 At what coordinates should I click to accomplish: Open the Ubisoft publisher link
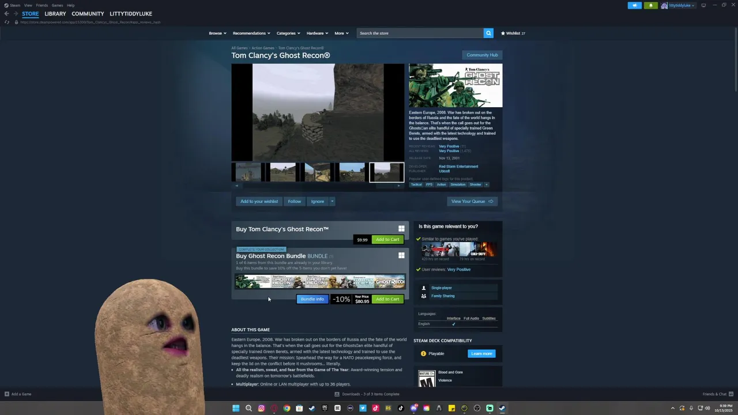pos(445,171)
